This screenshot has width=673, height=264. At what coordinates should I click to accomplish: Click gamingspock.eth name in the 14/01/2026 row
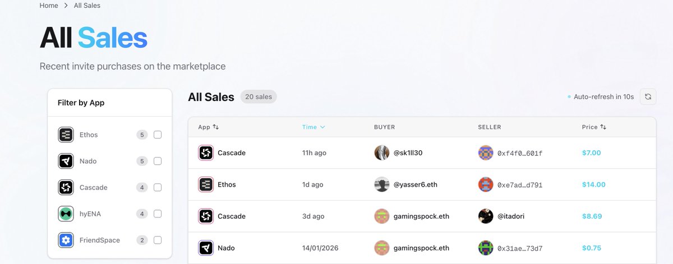[421, 248]
